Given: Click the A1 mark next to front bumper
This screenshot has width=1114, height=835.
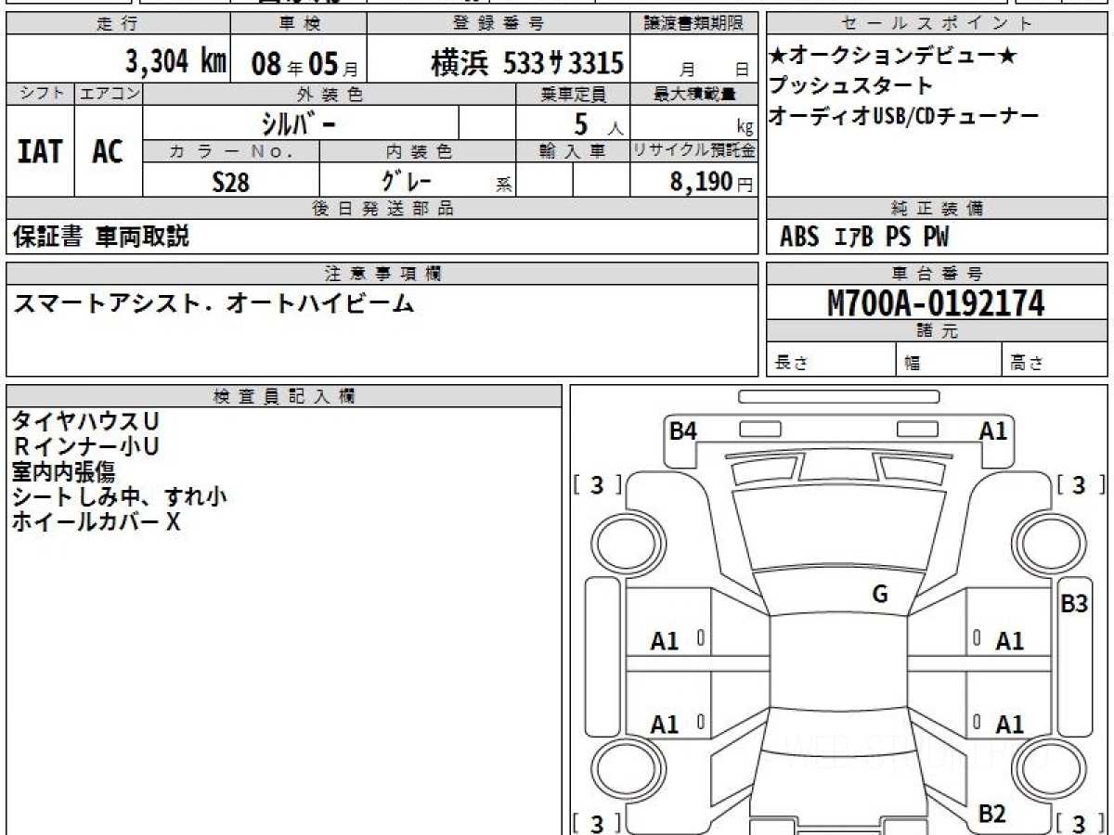Looking at the screenshot, I should [x=993, y=430].
